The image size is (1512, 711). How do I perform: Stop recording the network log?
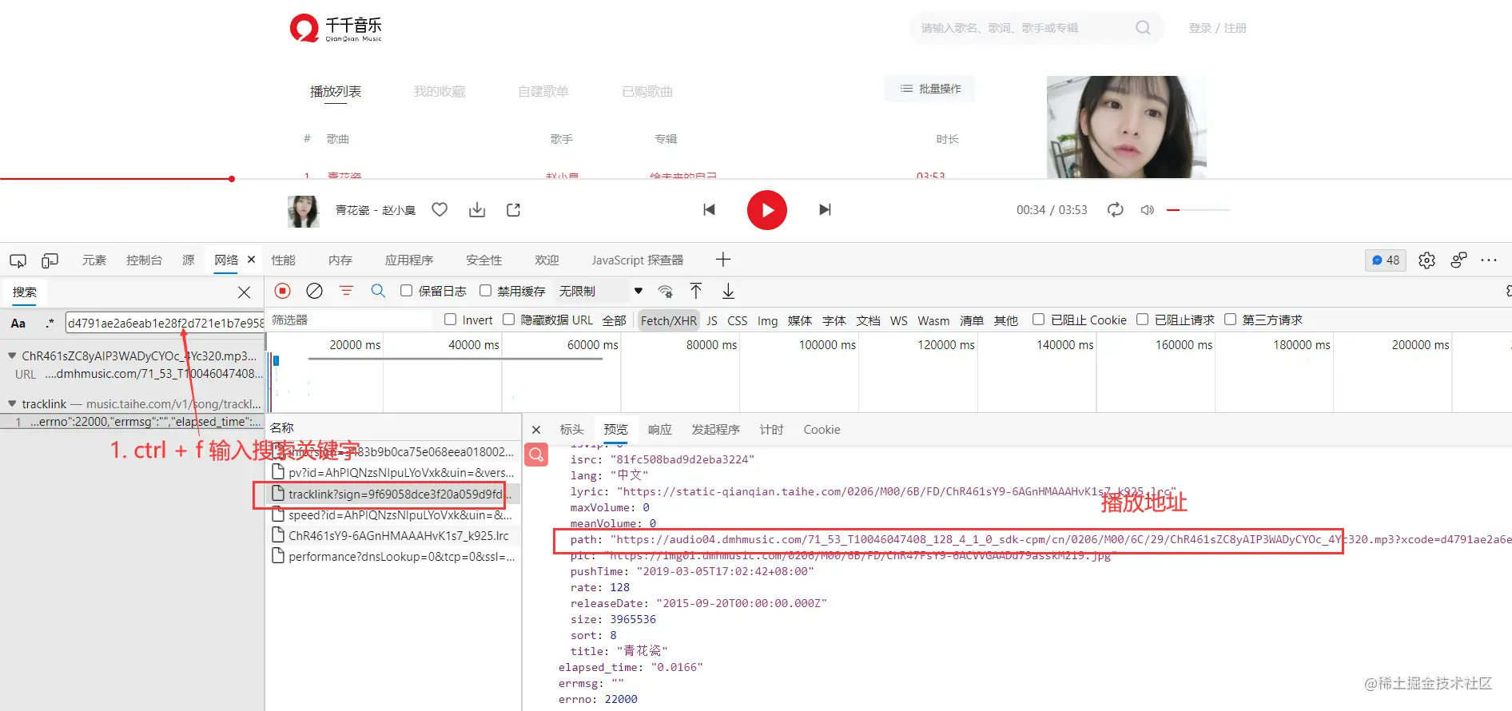point(282,291)
